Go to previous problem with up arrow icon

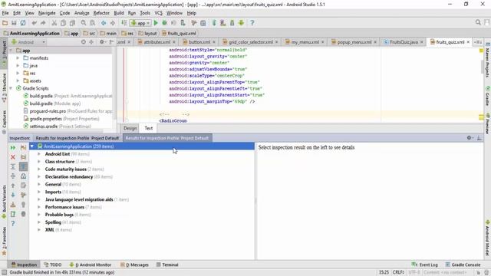coord(13,186)
